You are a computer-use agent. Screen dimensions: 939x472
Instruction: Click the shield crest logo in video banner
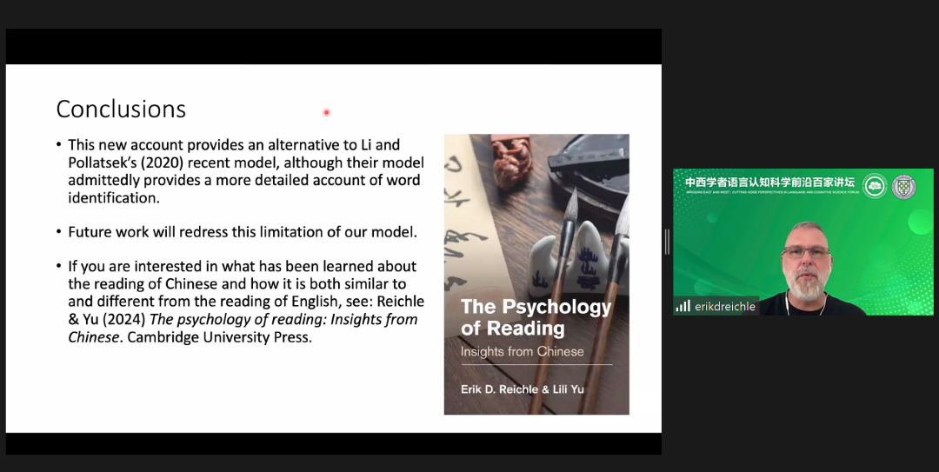tap(904, 186)
